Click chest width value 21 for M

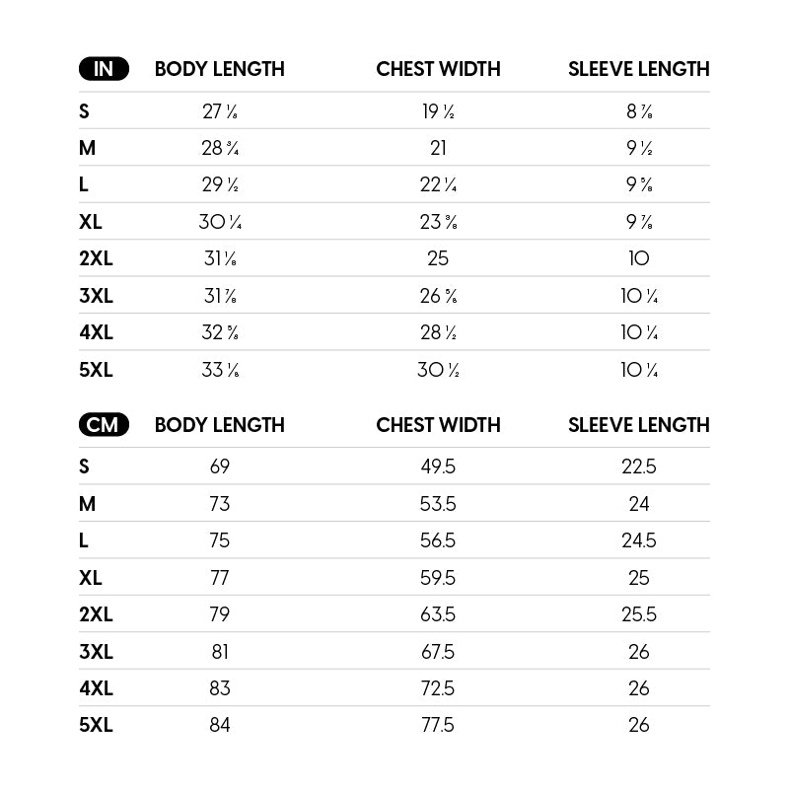(438, 148)
